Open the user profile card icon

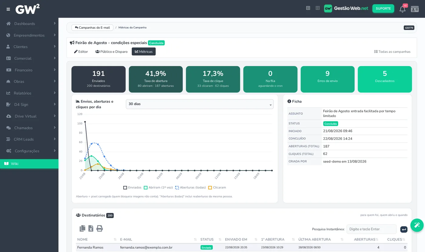(x=415, y=9)
